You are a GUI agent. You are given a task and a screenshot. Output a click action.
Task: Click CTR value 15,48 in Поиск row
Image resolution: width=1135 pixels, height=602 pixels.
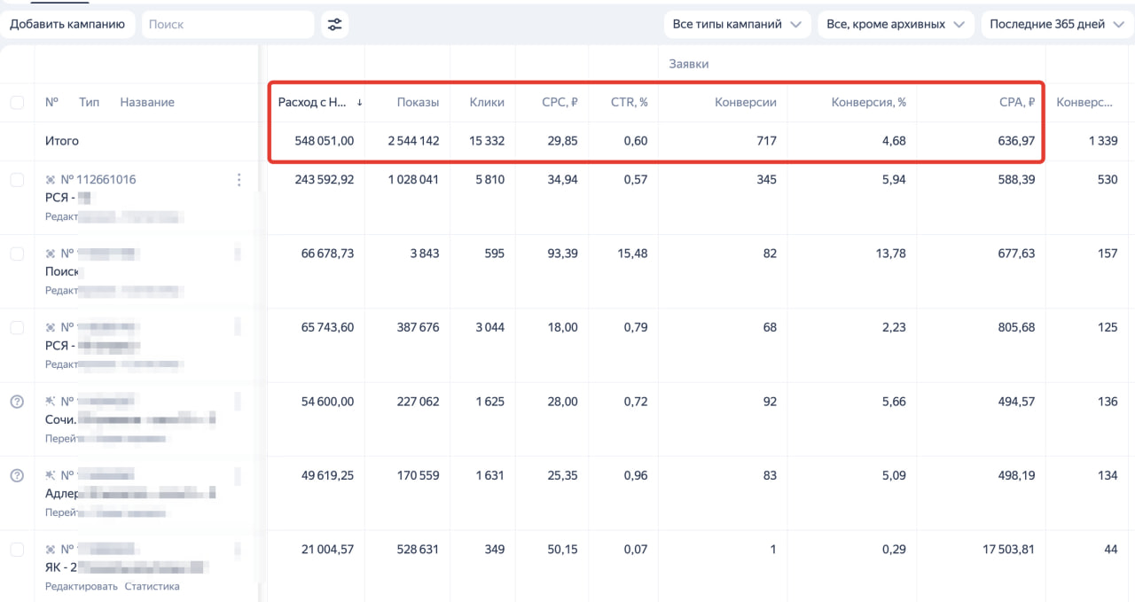632,254
